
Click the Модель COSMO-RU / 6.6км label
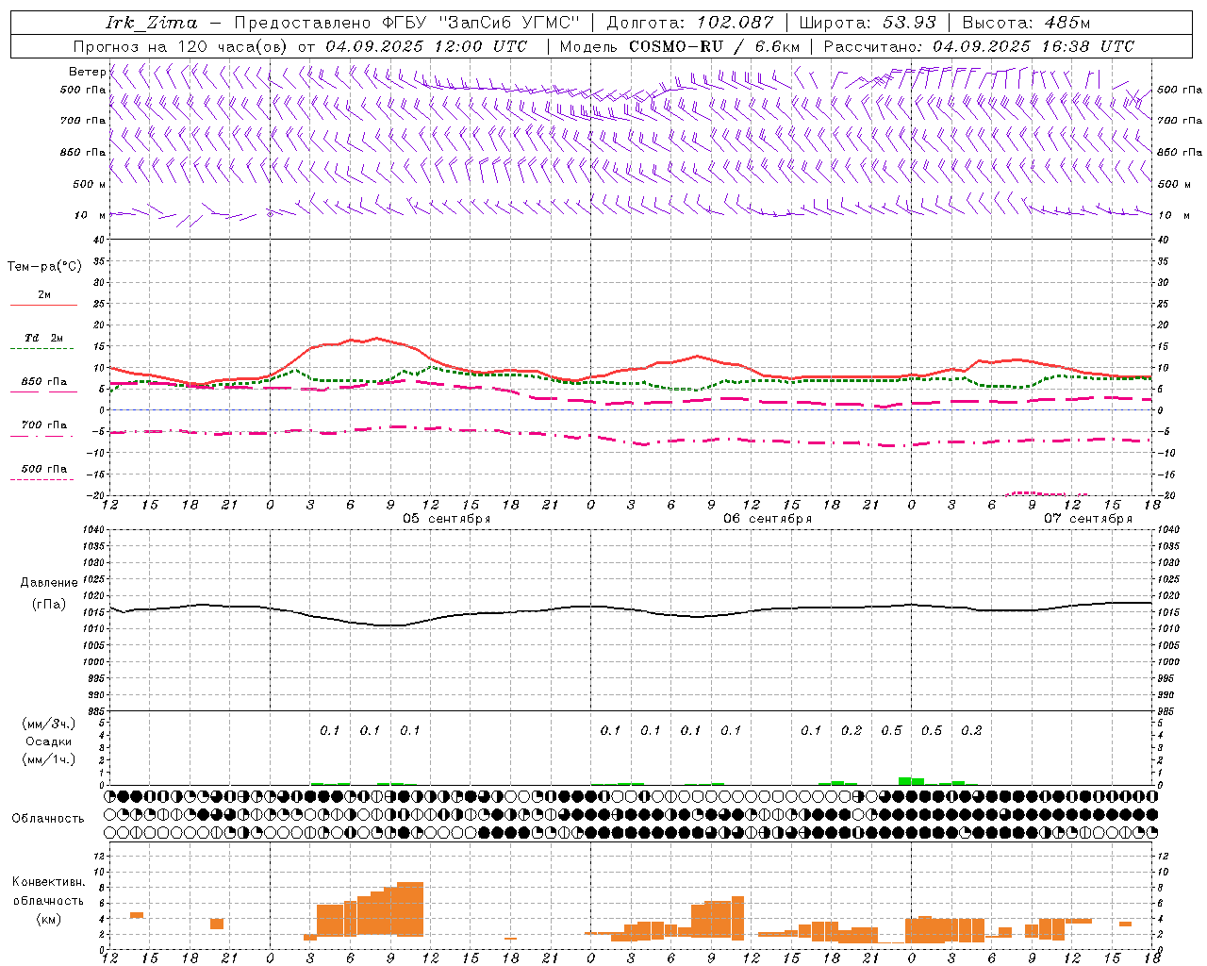click(680, 46)
